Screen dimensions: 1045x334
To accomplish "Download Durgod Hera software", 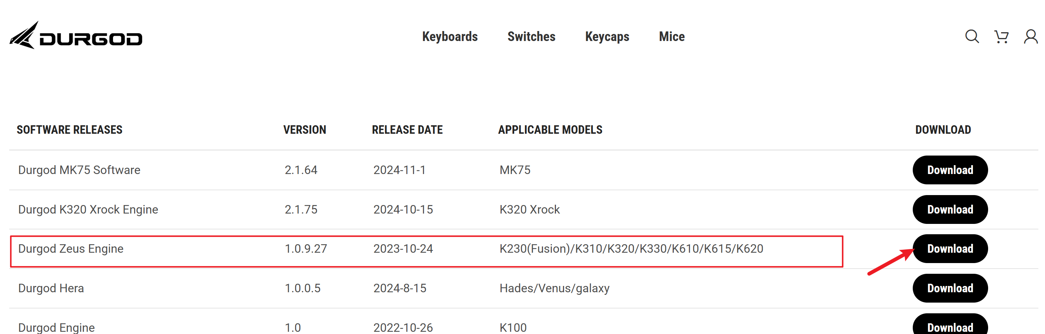I will tap(950, 288).
